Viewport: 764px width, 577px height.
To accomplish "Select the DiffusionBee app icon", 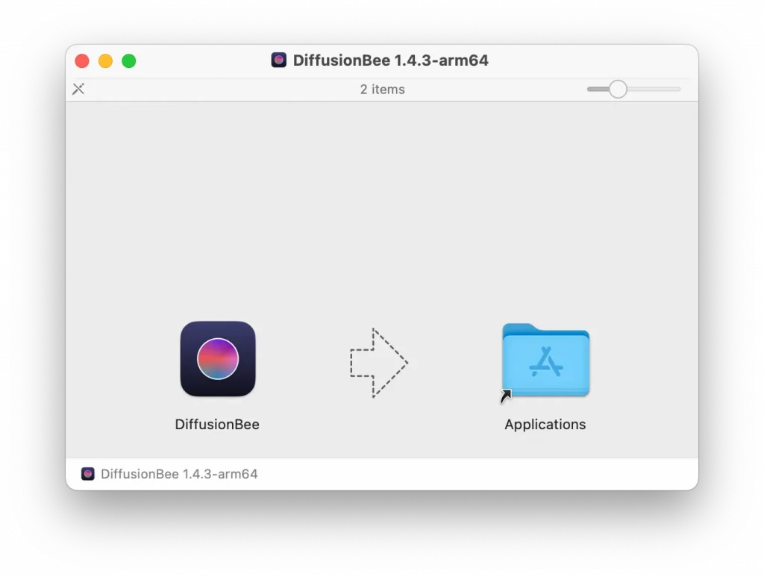I will point(218,359).
